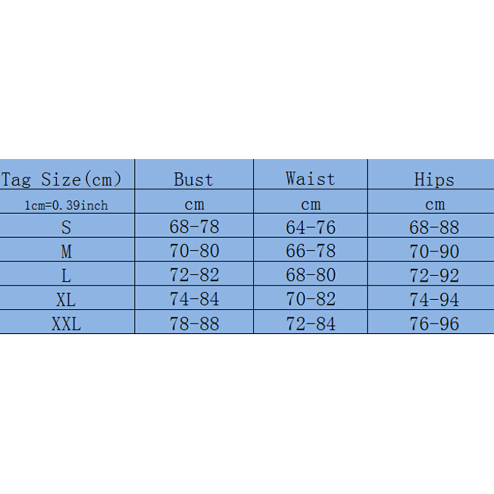Click the Tag Size(cm) header cell
Screen dimensions: 494x494
click(x=61, y=179)
